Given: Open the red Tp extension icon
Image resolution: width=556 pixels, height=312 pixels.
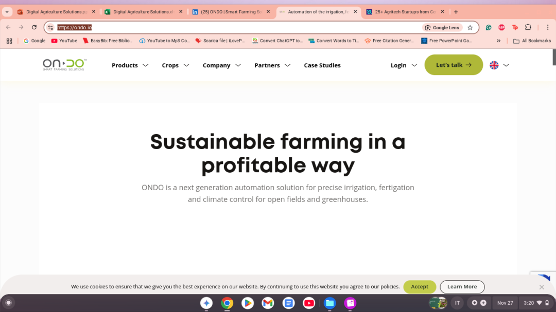Looking at the screenshot, I should tap(515, 27).
